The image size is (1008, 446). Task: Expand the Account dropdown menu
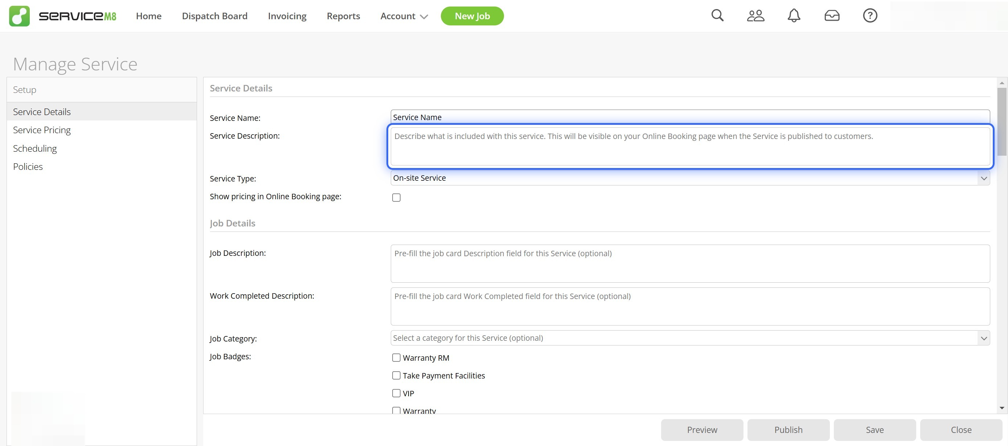point(404,16)
